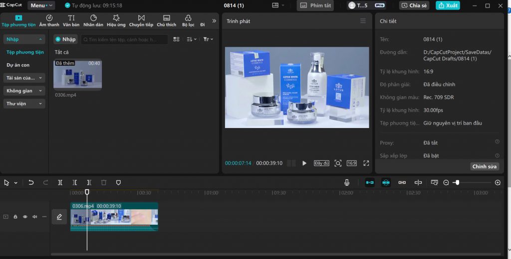Screen dimensions: 511x259
Task: Click the Proxy help icon
Action: [x=497, y=141]
